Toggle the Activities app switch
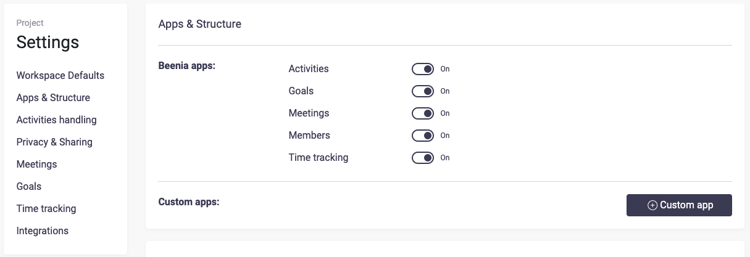The image size is (750, 257). tap(423, 69)
